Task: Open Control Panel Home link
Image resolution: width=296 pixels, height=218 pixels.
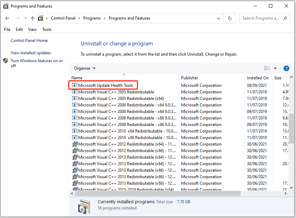Action: point(29,41)
